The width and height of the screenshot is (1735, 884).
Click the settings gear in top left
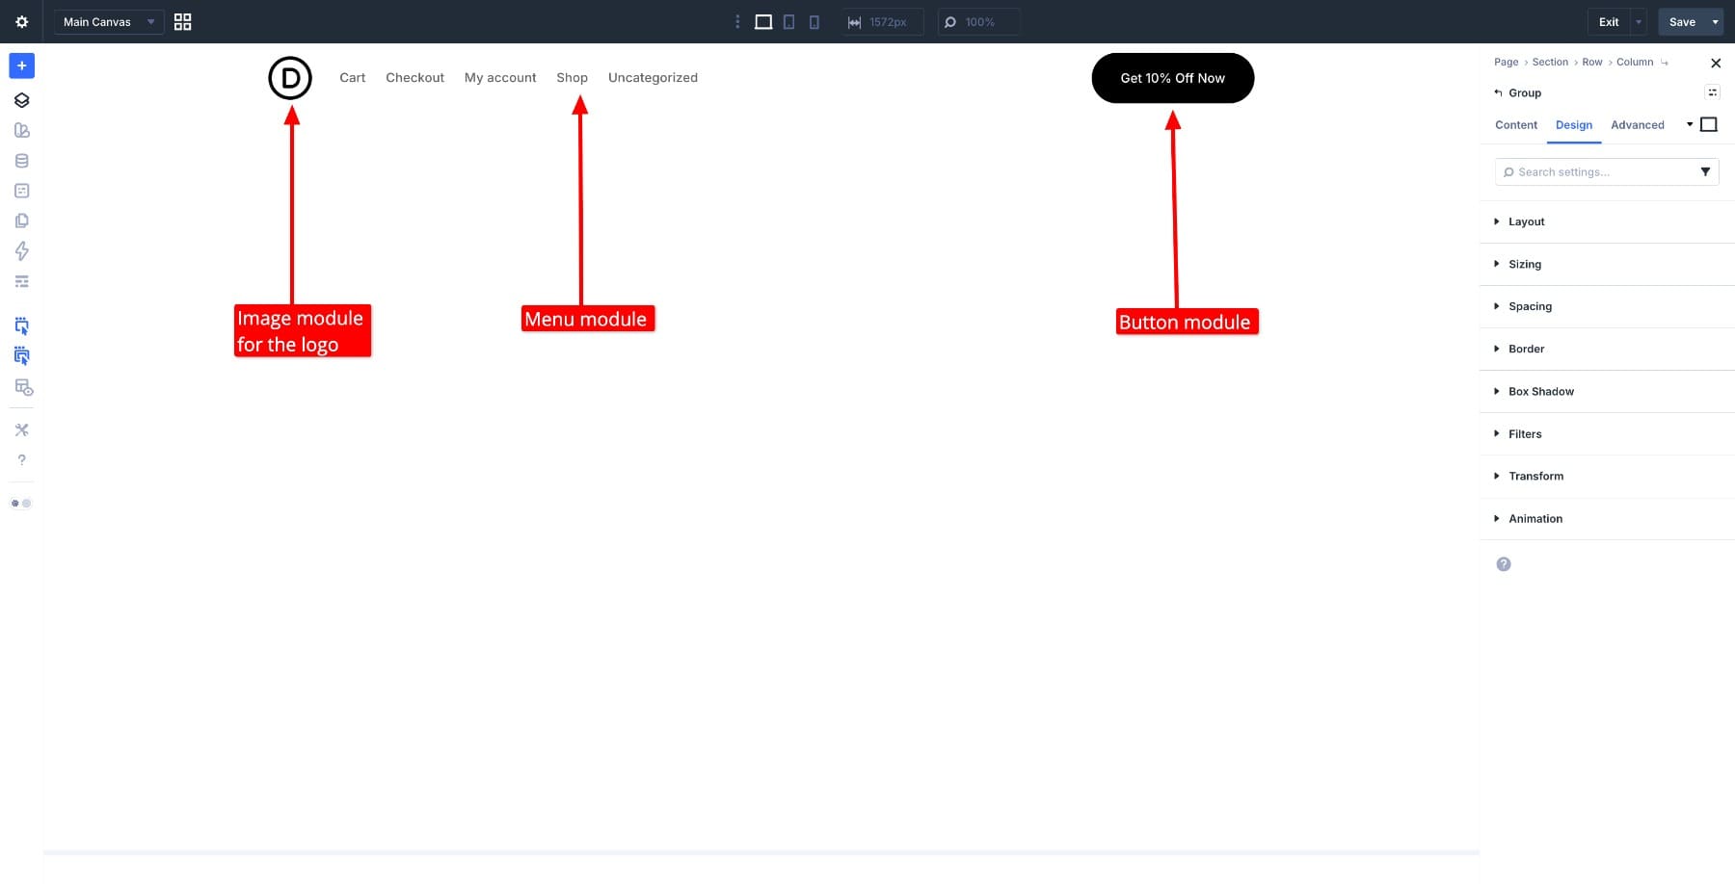[x=21, y=21]
